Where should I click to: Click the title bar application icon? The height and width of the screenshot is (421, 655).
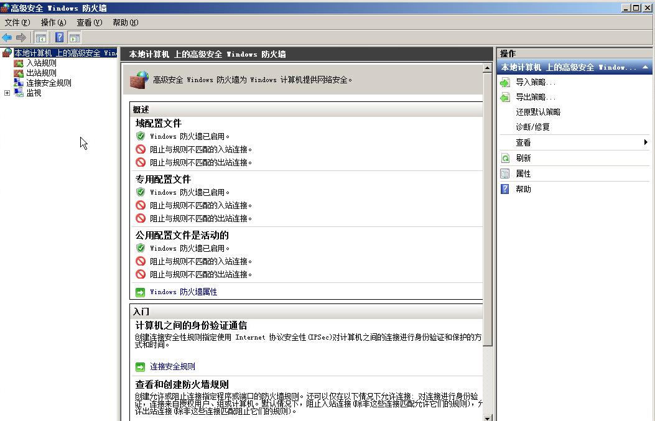coord(5,7)
